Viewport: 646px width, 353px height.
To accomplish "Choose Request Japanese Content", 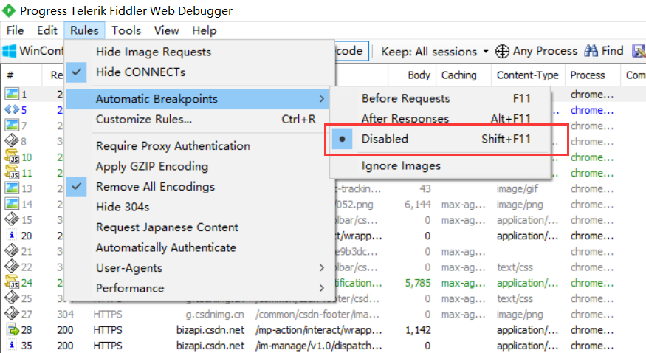I will pos(199,227).
